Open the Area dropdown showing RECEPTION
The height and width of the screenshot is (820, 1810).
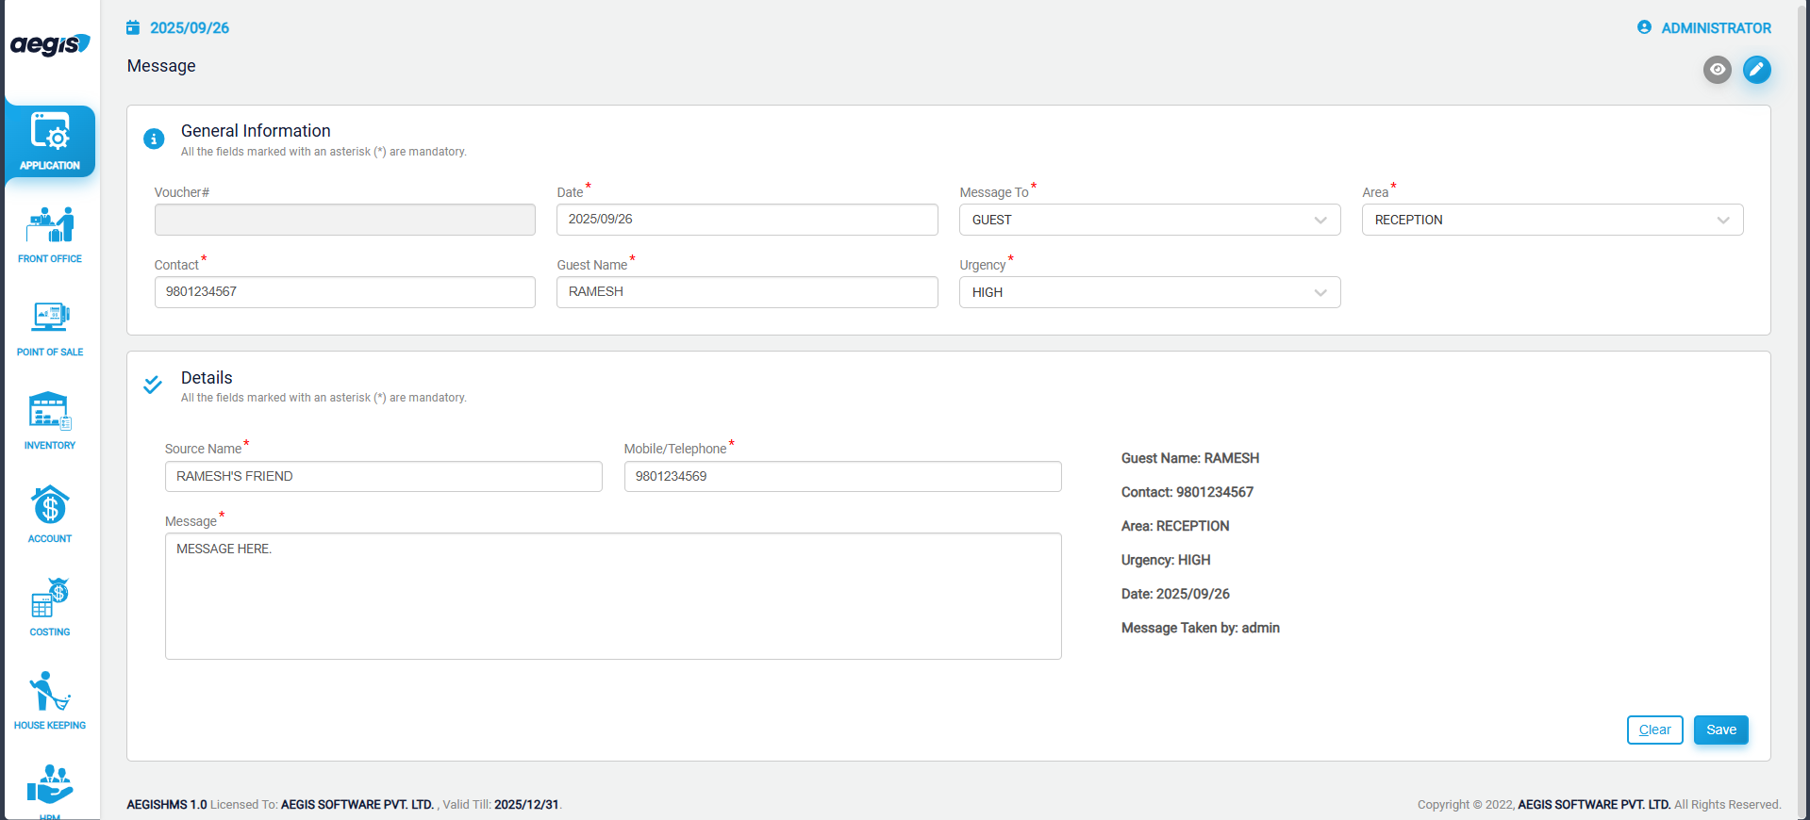[x=1552, y=220]
